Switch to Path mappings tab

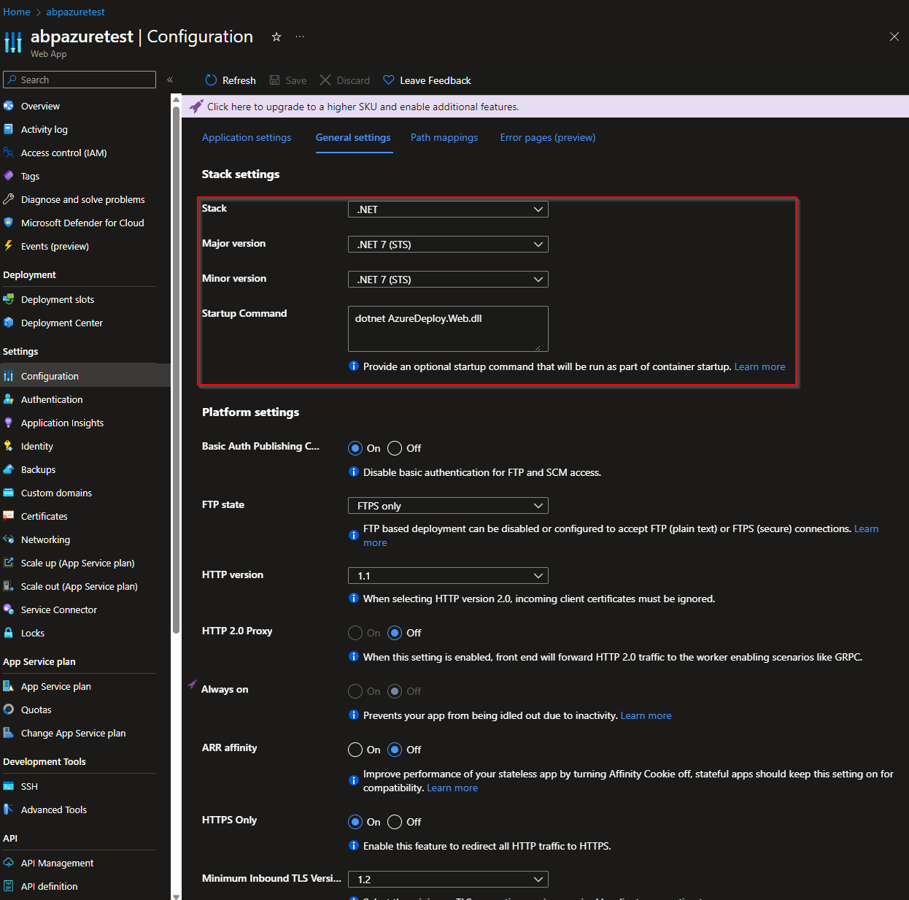[444, 137]
